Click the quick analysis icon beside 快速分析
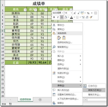This screenshot has width=108, height=107. tap(54, 73)
